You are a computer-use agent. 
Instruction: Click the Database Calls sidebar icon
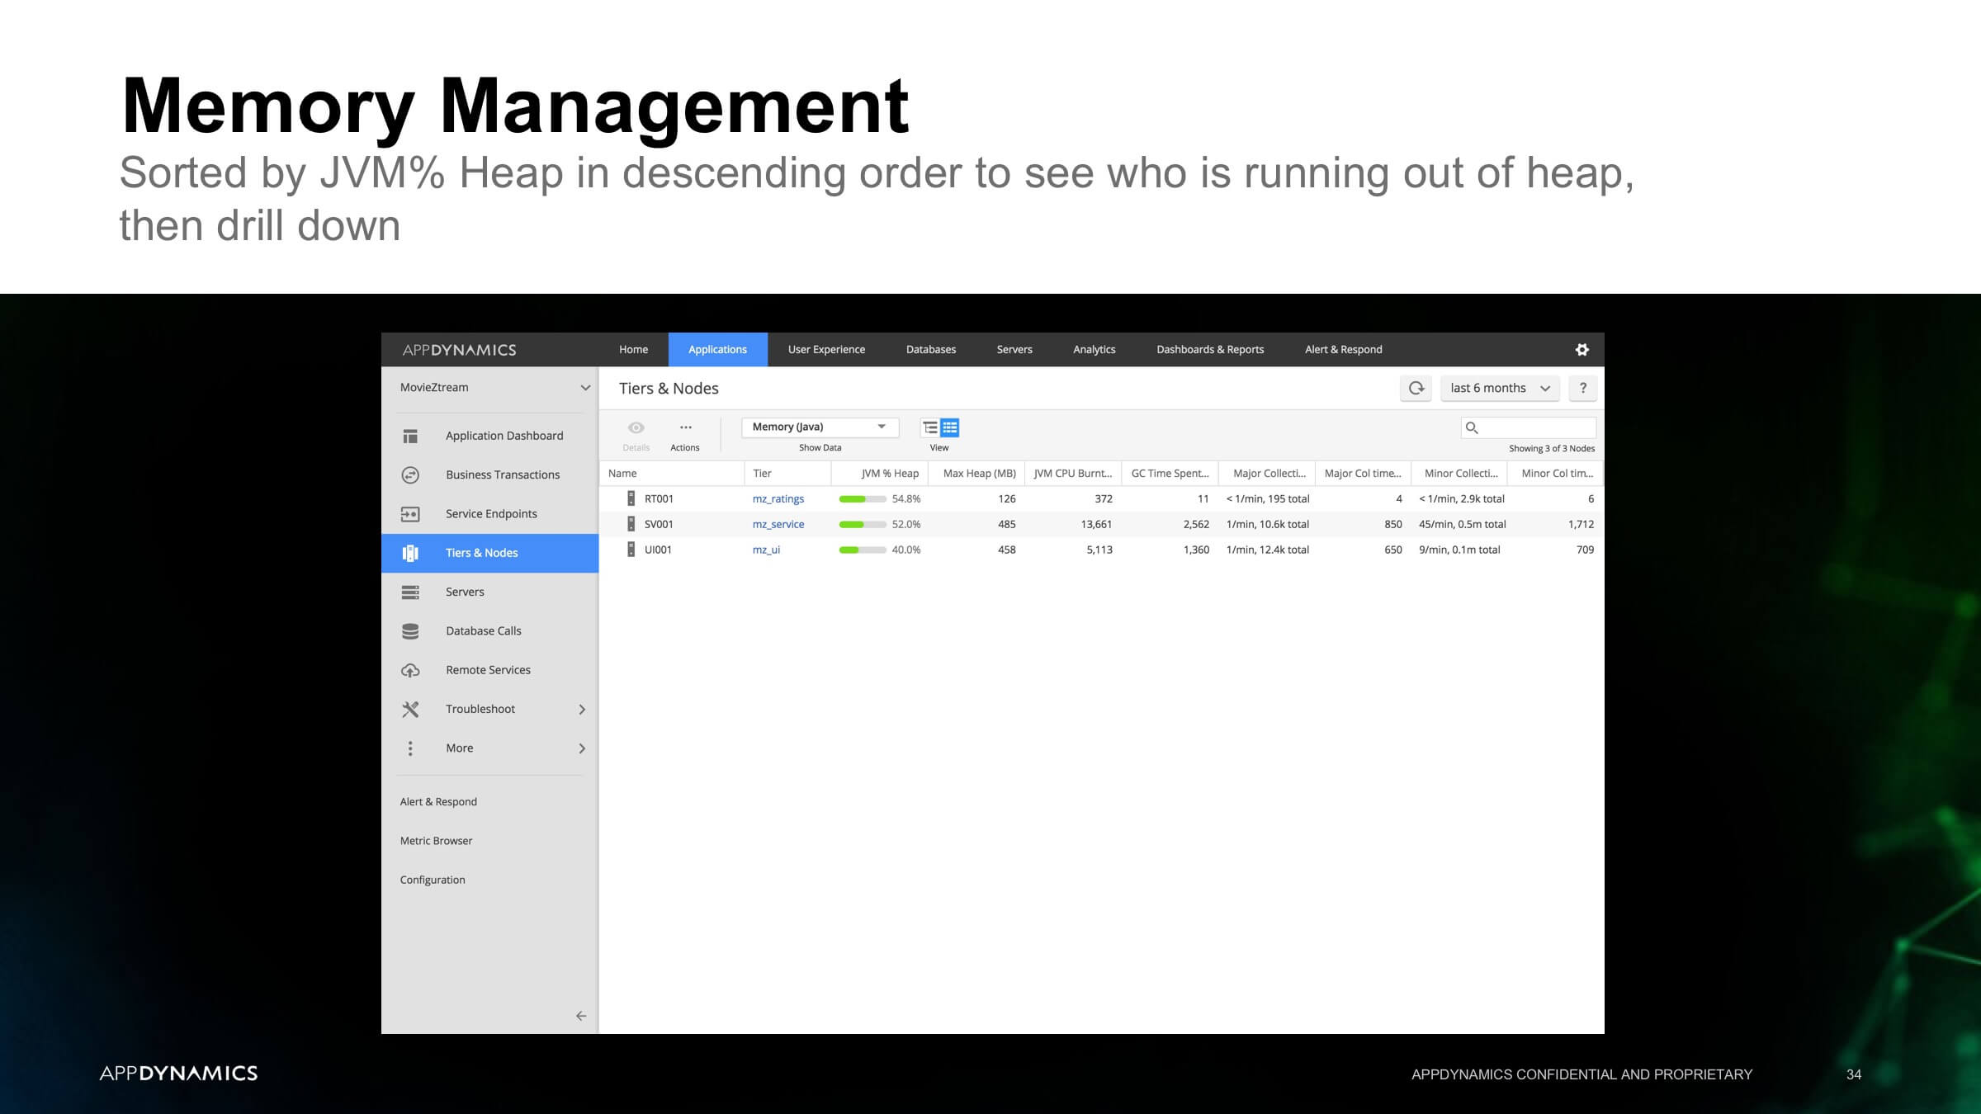(x=410, y=631)
